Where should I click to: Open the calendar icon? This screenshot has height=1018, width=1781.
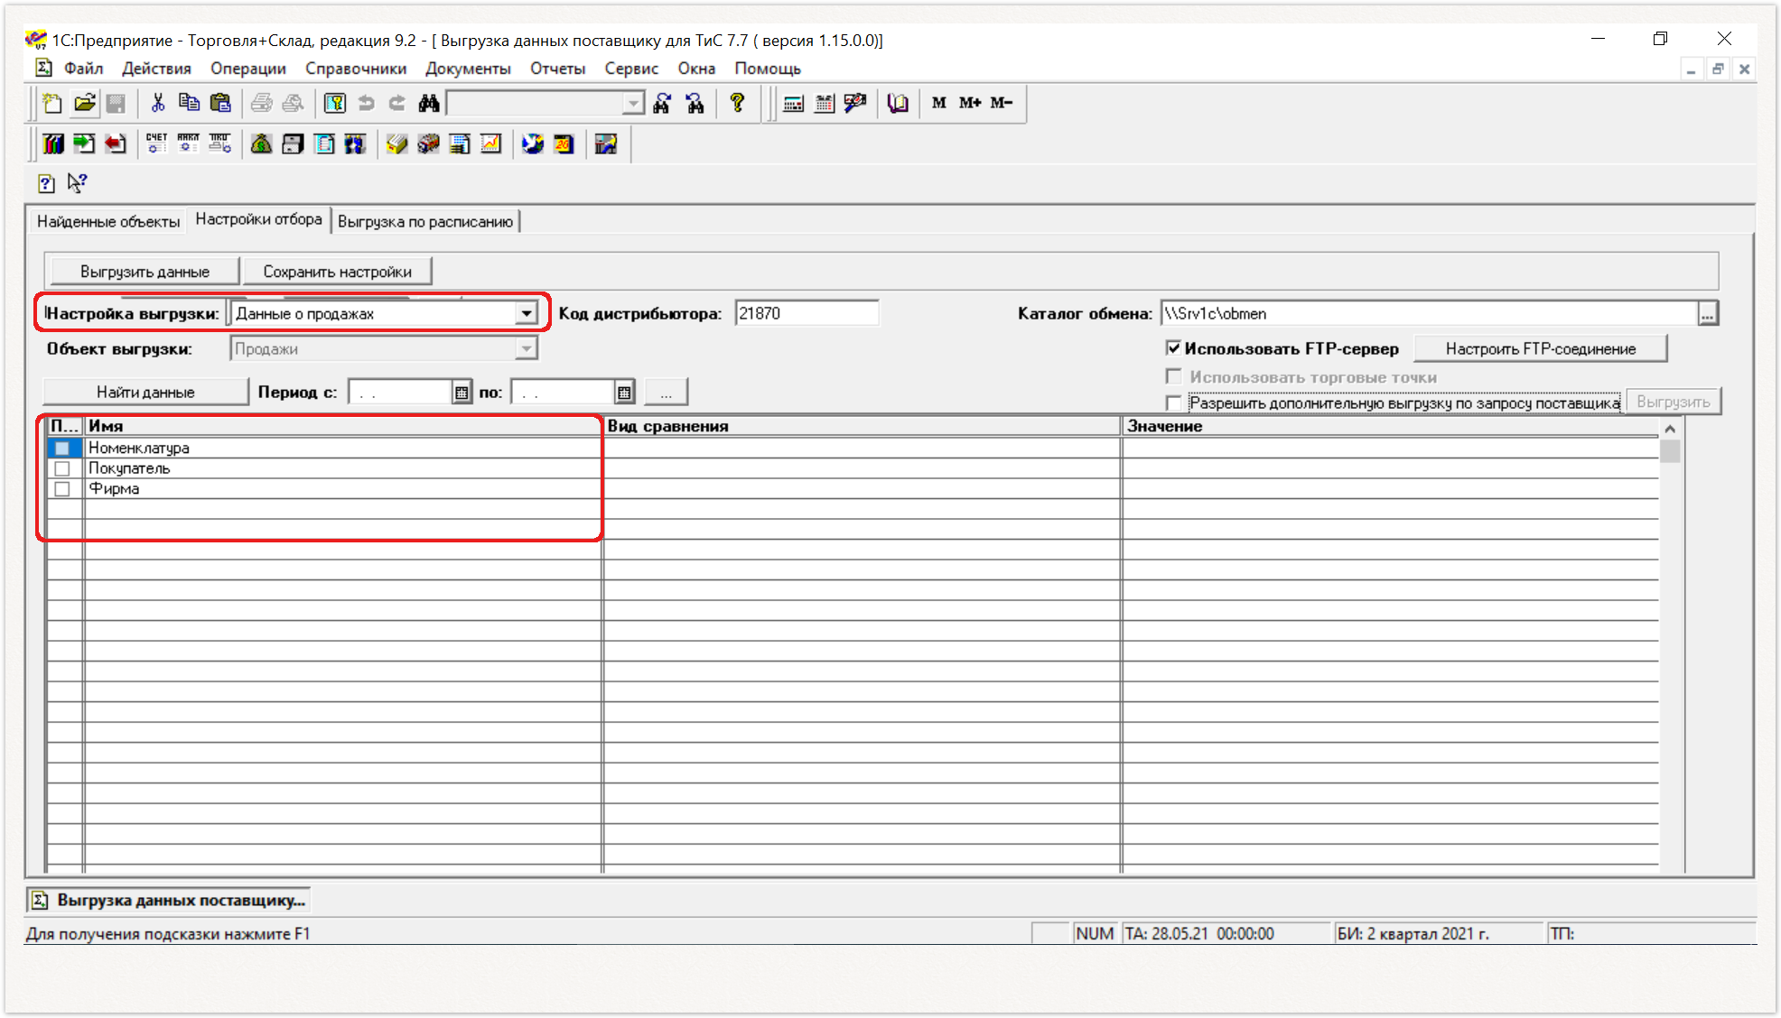coord(825,103)
